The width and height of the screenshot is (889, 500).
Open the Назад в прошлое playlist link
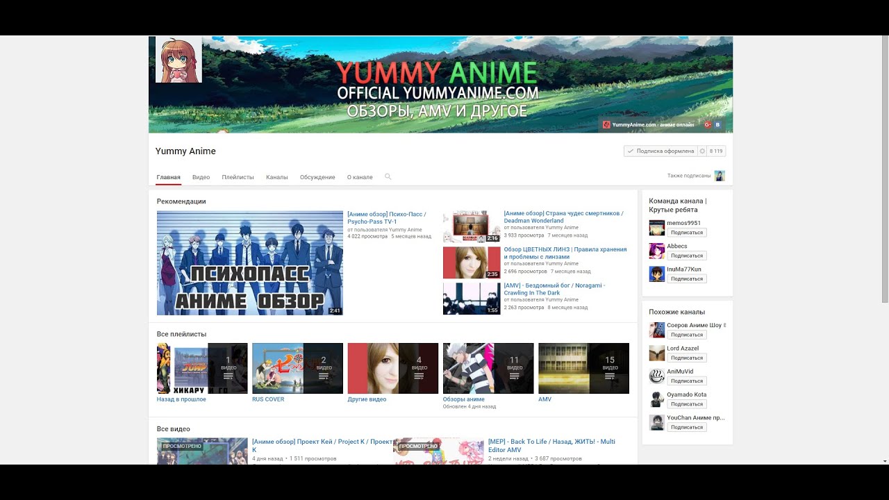pyautogui.click(x=181, y=399)
